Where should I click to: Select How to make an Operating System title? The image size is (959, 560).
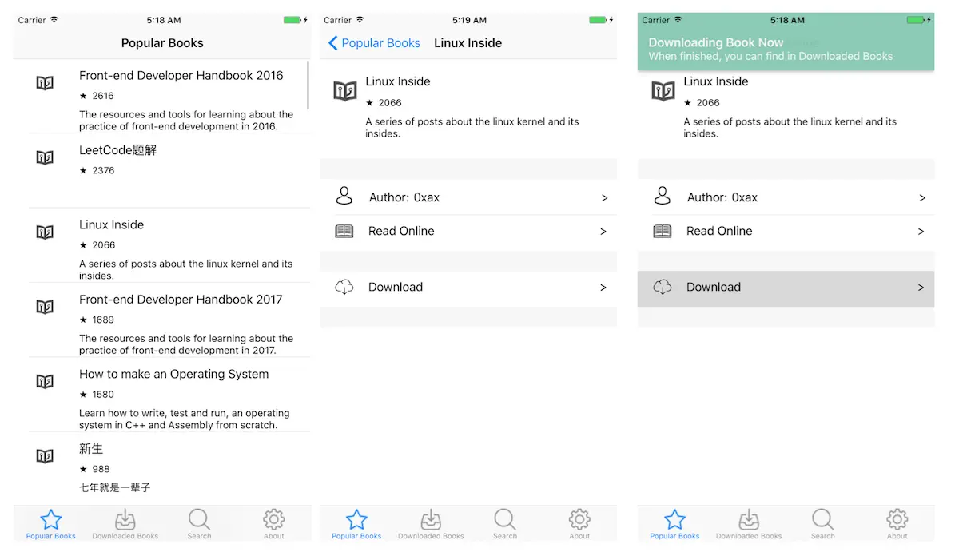tap(173, 374)
